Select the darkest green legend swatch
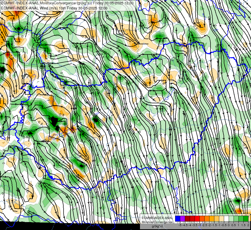Viewport: 251px width, 230px height. pyautogui.click(x=246, y=218)
